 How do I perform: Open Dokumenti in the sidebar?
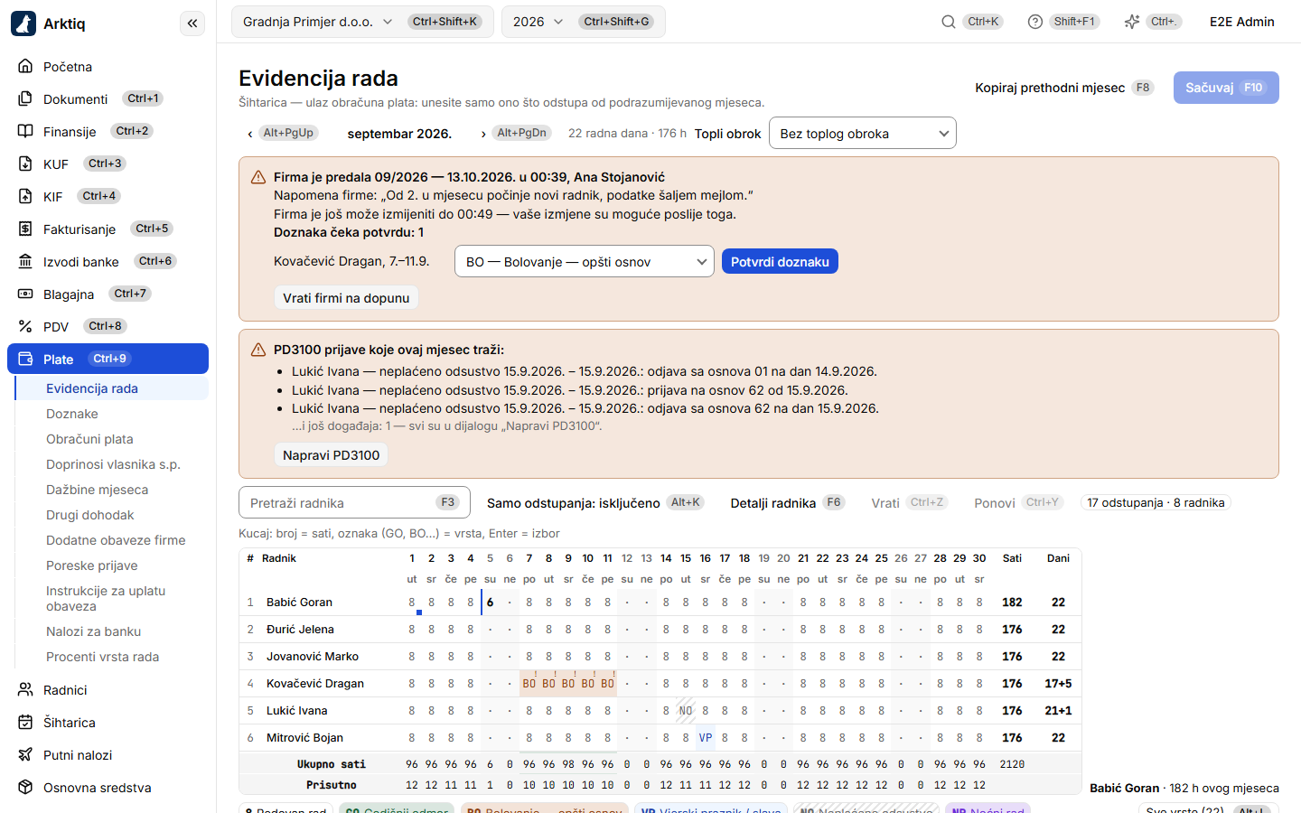108,99
